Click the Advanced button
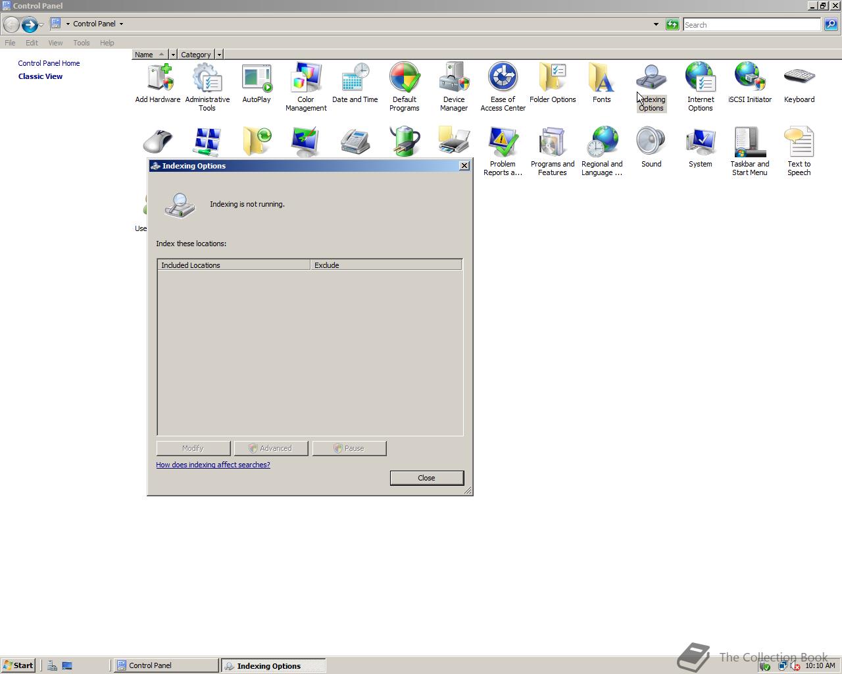The height and width of the screenshot is (674, 842). click(x=270, y=448)
